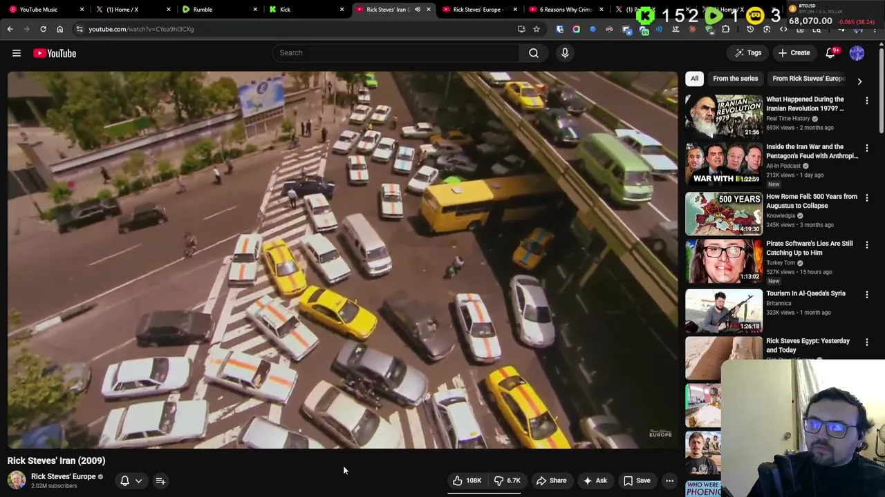The height and width of the screenshot is (497, 885).
Task: Select From Rick Steves' Europe chip
Action: pyautogui.click(x=808, y=79)
